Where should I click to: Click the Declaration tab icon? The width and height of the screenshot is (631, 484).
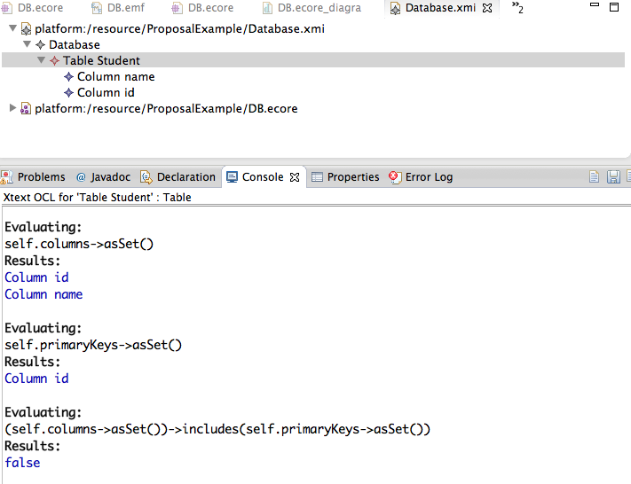point(146,177)
